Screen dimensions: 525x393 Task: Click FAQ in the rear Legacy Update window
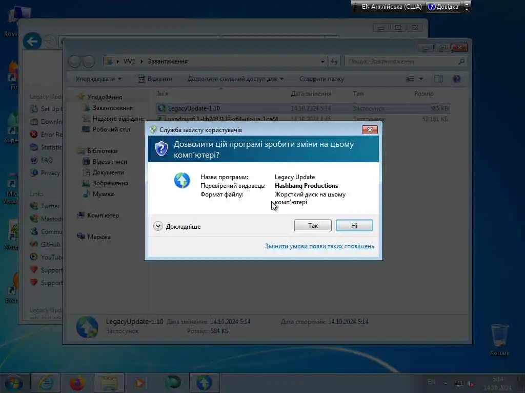[47, 160]
